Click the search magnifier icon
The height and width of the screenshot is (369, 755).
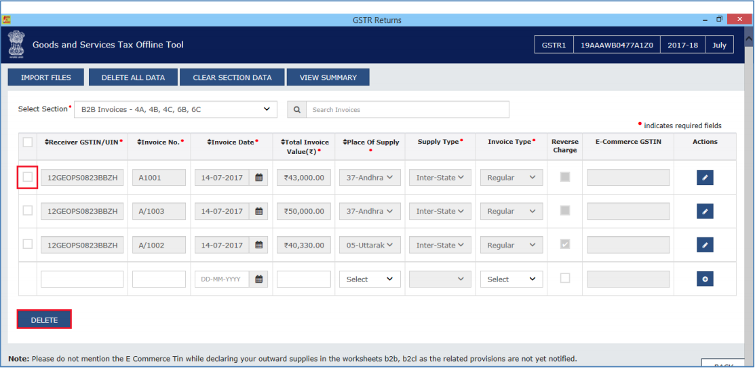[296, 110]
